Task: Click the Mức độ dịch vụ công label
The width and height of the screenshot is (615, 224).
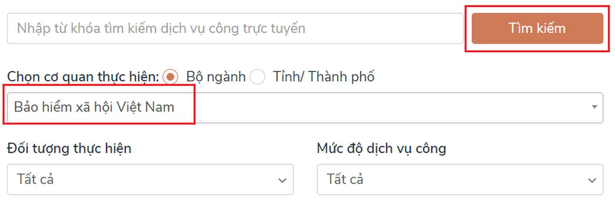Action: (x=381, y=148)
